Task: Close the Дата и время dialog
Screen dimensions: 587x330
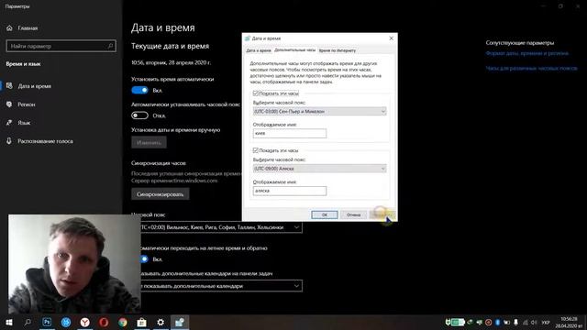Action: point(392,38)
